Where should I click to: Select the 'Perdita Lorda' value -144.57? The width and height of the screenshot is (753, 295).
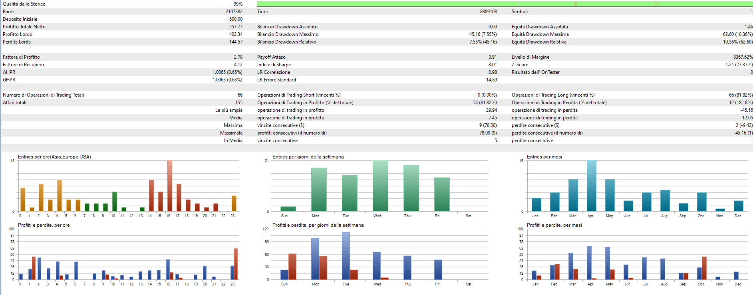point(235,42)
